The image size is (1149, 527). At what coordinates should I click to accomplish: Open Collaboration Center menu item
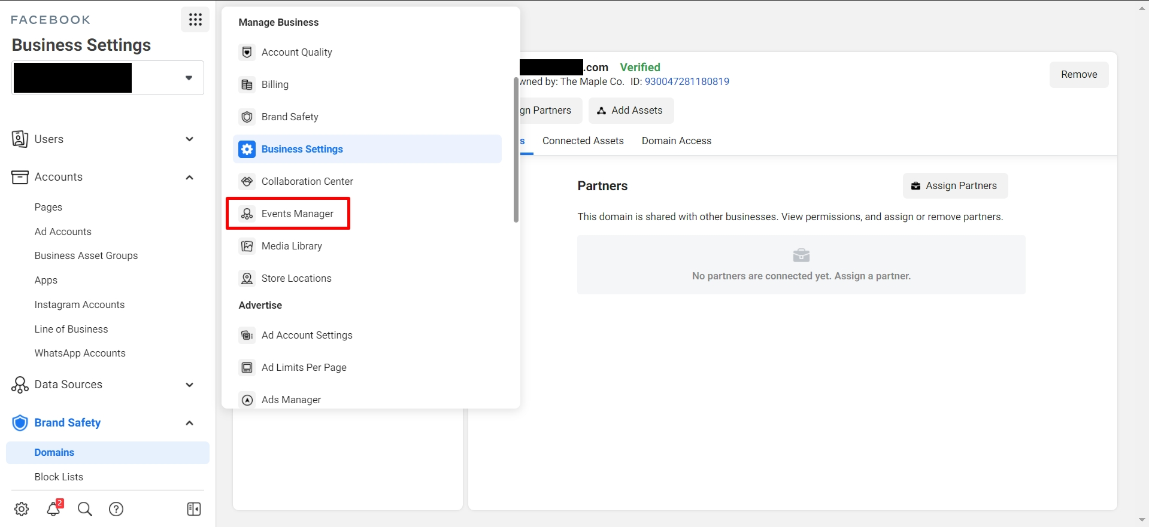[x=367, y=181]
